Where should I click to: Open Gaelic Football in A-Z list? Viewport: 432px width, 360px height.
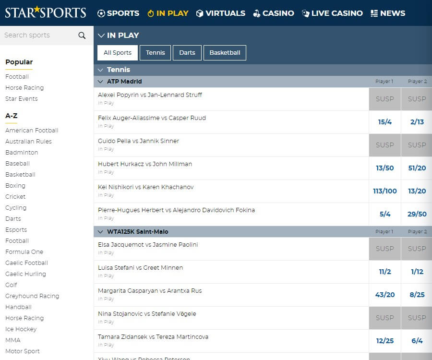27,263
